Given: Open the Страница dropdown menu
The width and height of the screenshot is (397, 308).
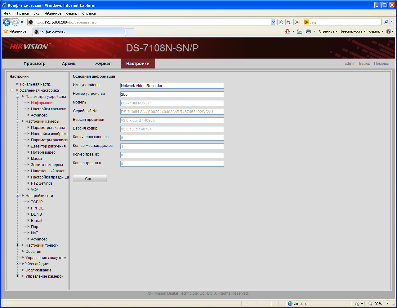Looking at the screenshot, I should pyautogui.click(x=328, y=31).
